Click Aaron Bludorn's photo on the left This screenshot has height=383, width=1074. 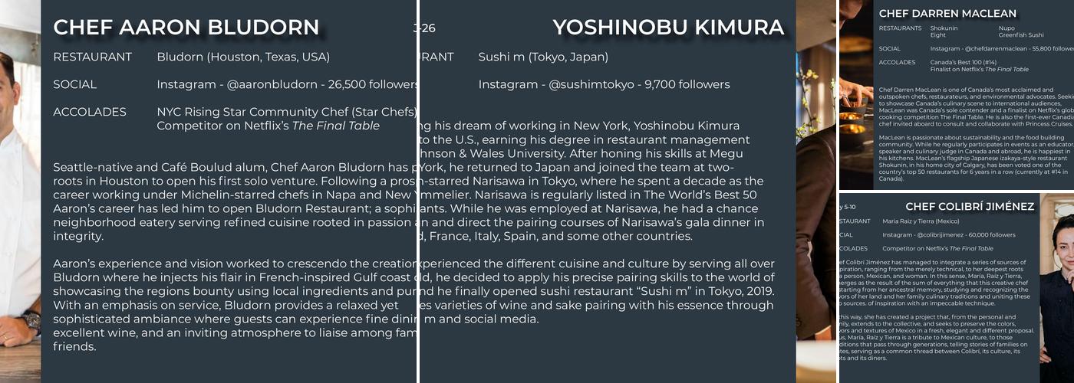tap(19, 191)
